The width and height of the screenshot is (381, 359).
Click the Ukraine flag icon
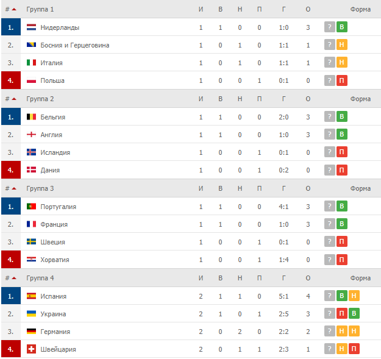(32, 314)
